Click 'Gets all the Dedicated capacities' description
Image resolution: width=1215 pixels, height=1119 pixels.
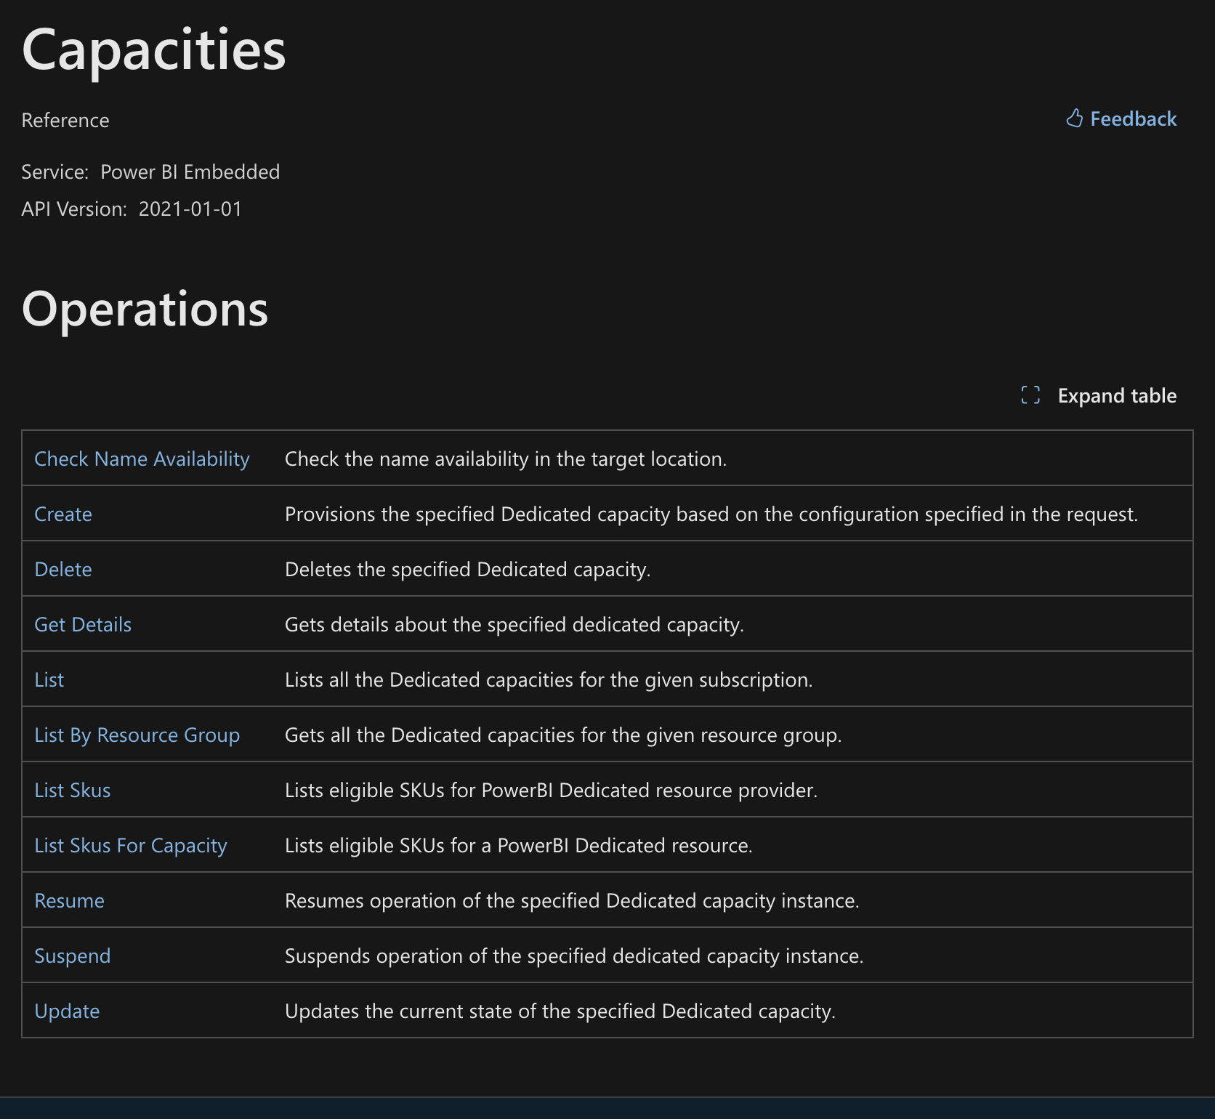click(563, 735)
